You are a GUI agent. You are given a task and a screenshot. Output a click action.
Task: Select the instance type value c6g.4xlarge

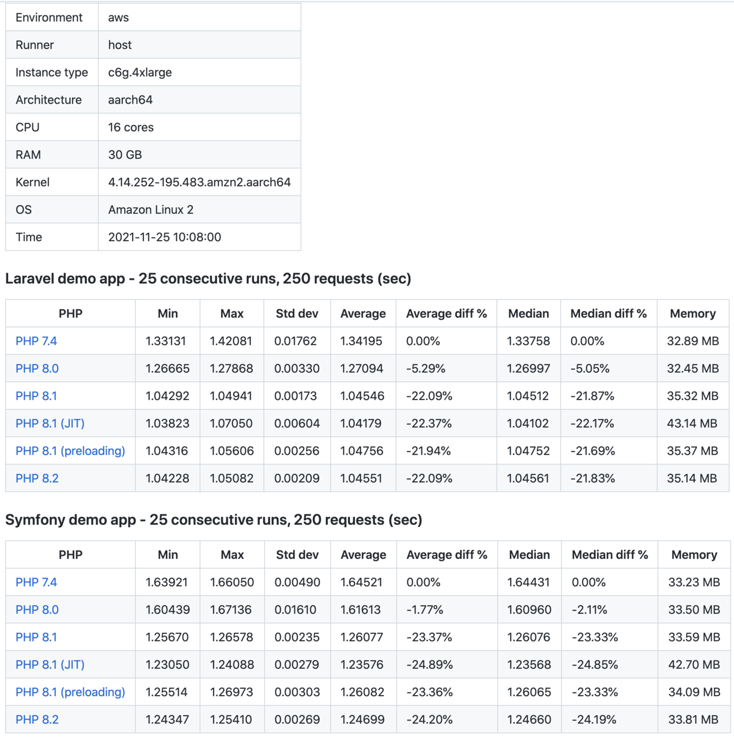click(x=140, y=73)
